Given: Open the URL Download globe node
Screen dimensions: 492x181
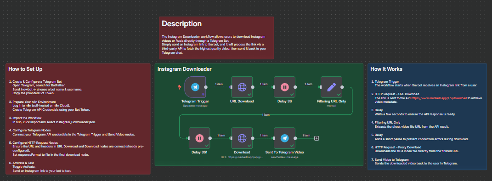Looking at the screenshot, I should click(x=242, y=87).
